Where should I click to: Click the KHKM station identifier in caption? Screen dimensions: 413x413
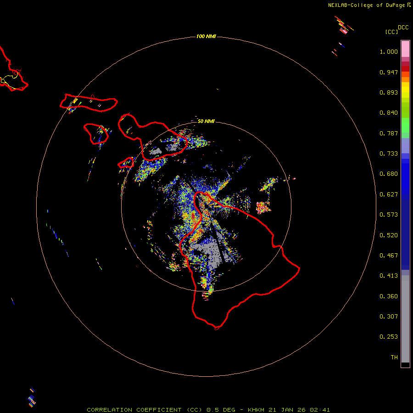click(256, 410)
